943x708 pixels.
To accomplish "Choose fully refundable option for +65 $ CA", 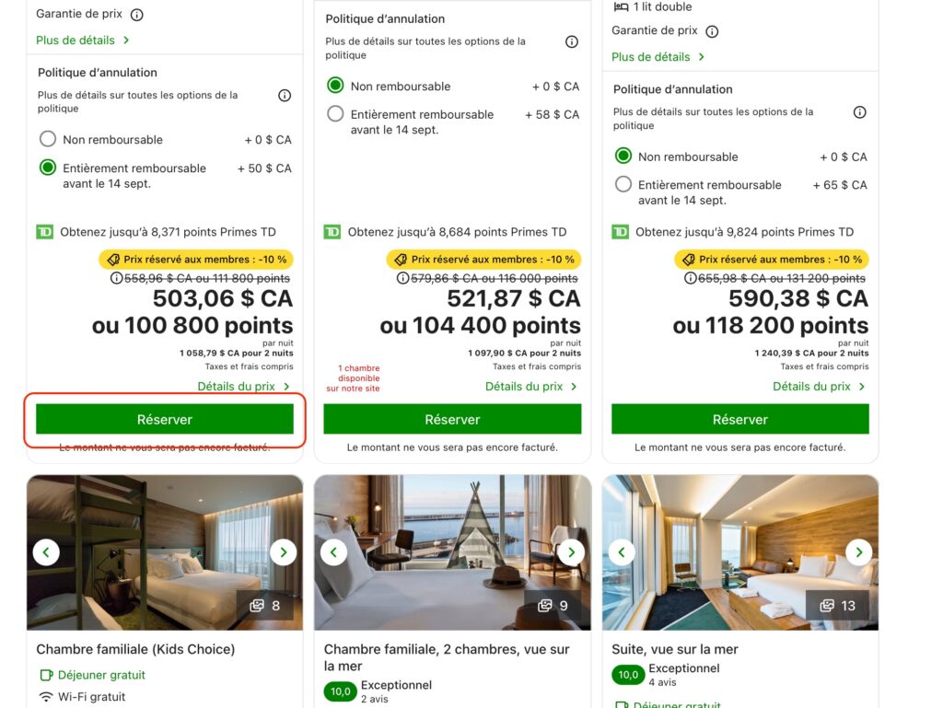I will coord(623,185).
